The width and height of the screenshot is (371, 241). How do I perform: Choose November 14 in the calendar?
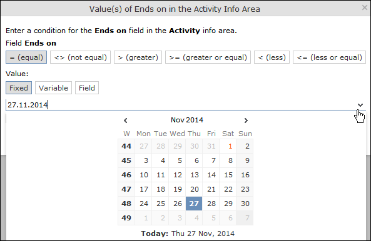tap(211, 175)
